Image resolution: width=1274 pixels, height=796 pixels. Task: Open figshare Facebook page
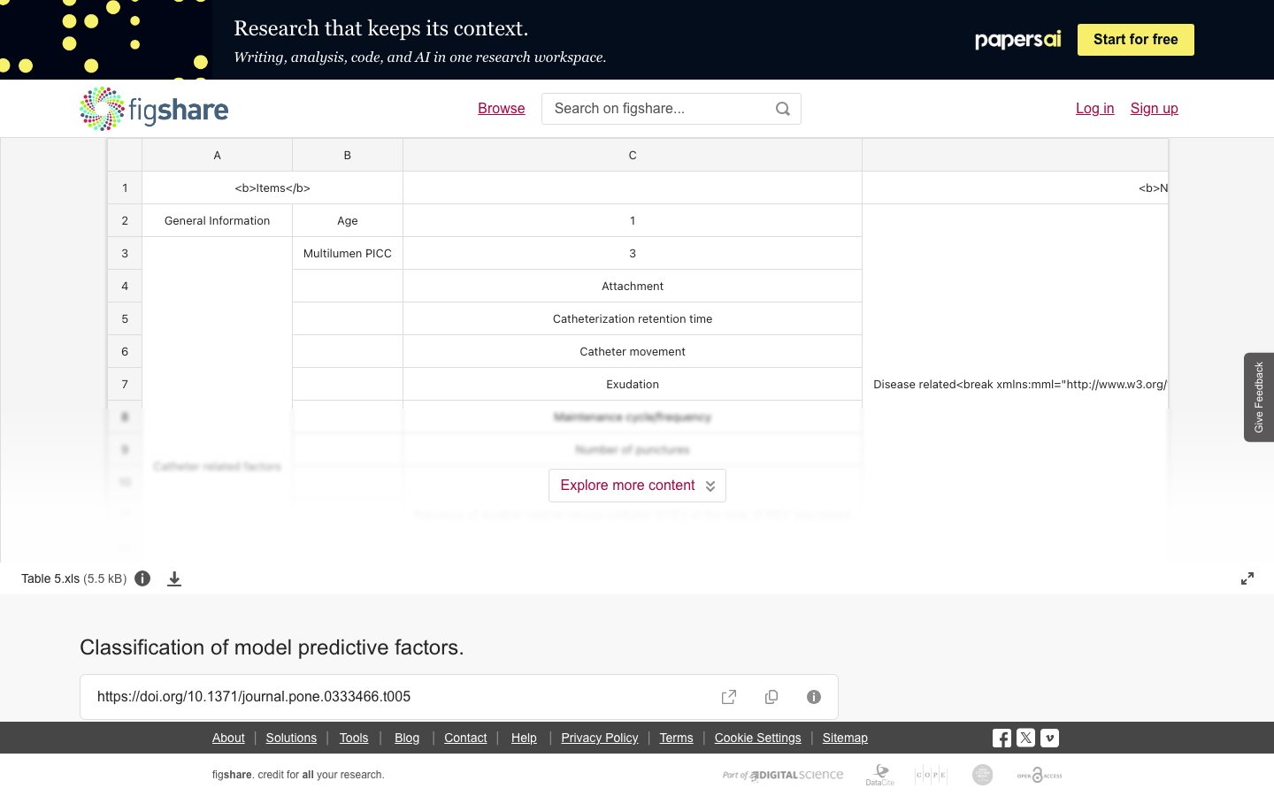tap(1002, 738)
